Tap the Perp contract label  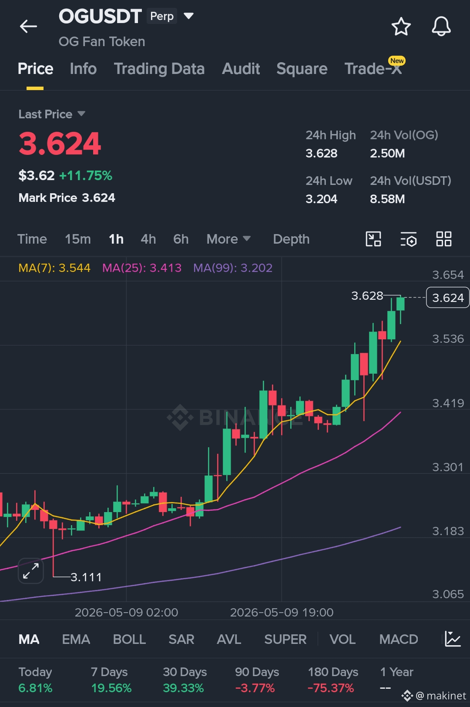162,16
